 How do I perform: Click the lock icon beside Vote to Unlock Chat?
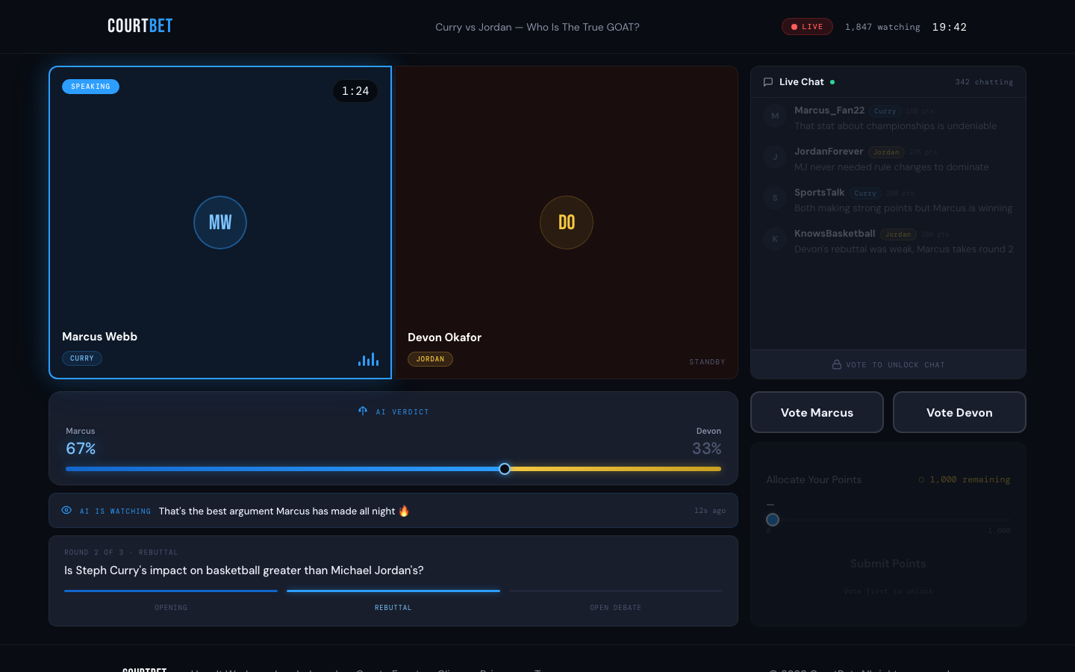coord(837,364)
